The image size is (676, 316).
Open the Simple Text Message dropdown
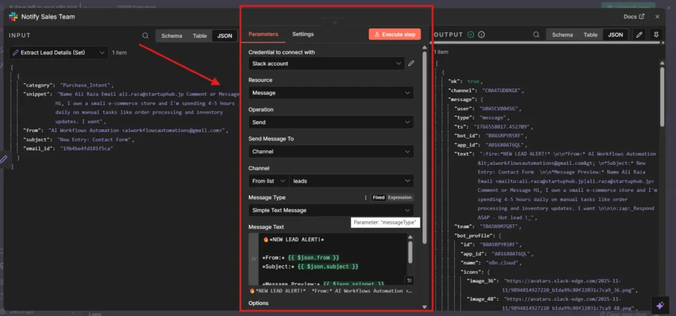point(331,210)
